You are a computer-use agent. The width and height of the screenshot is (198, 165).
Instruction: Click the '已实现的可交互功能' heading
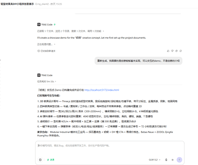[49, 95]
